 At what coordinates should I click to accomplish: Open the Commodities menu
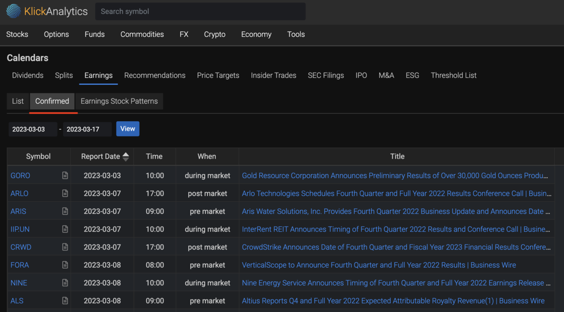(142, 35)
